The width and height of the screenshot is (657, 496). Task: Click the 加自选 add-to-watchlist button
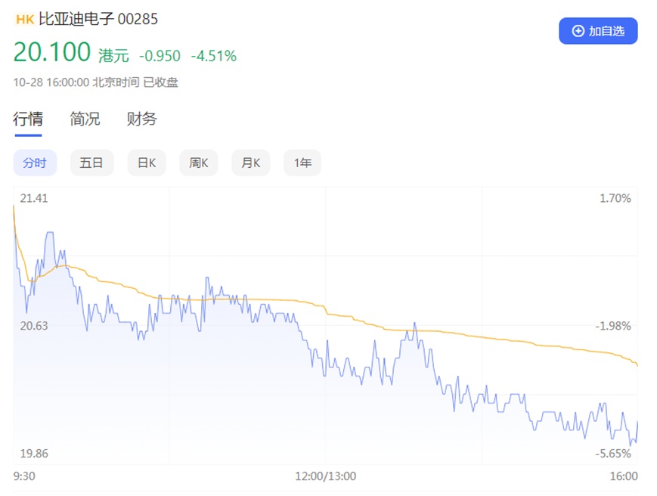[x=598, y=31]
